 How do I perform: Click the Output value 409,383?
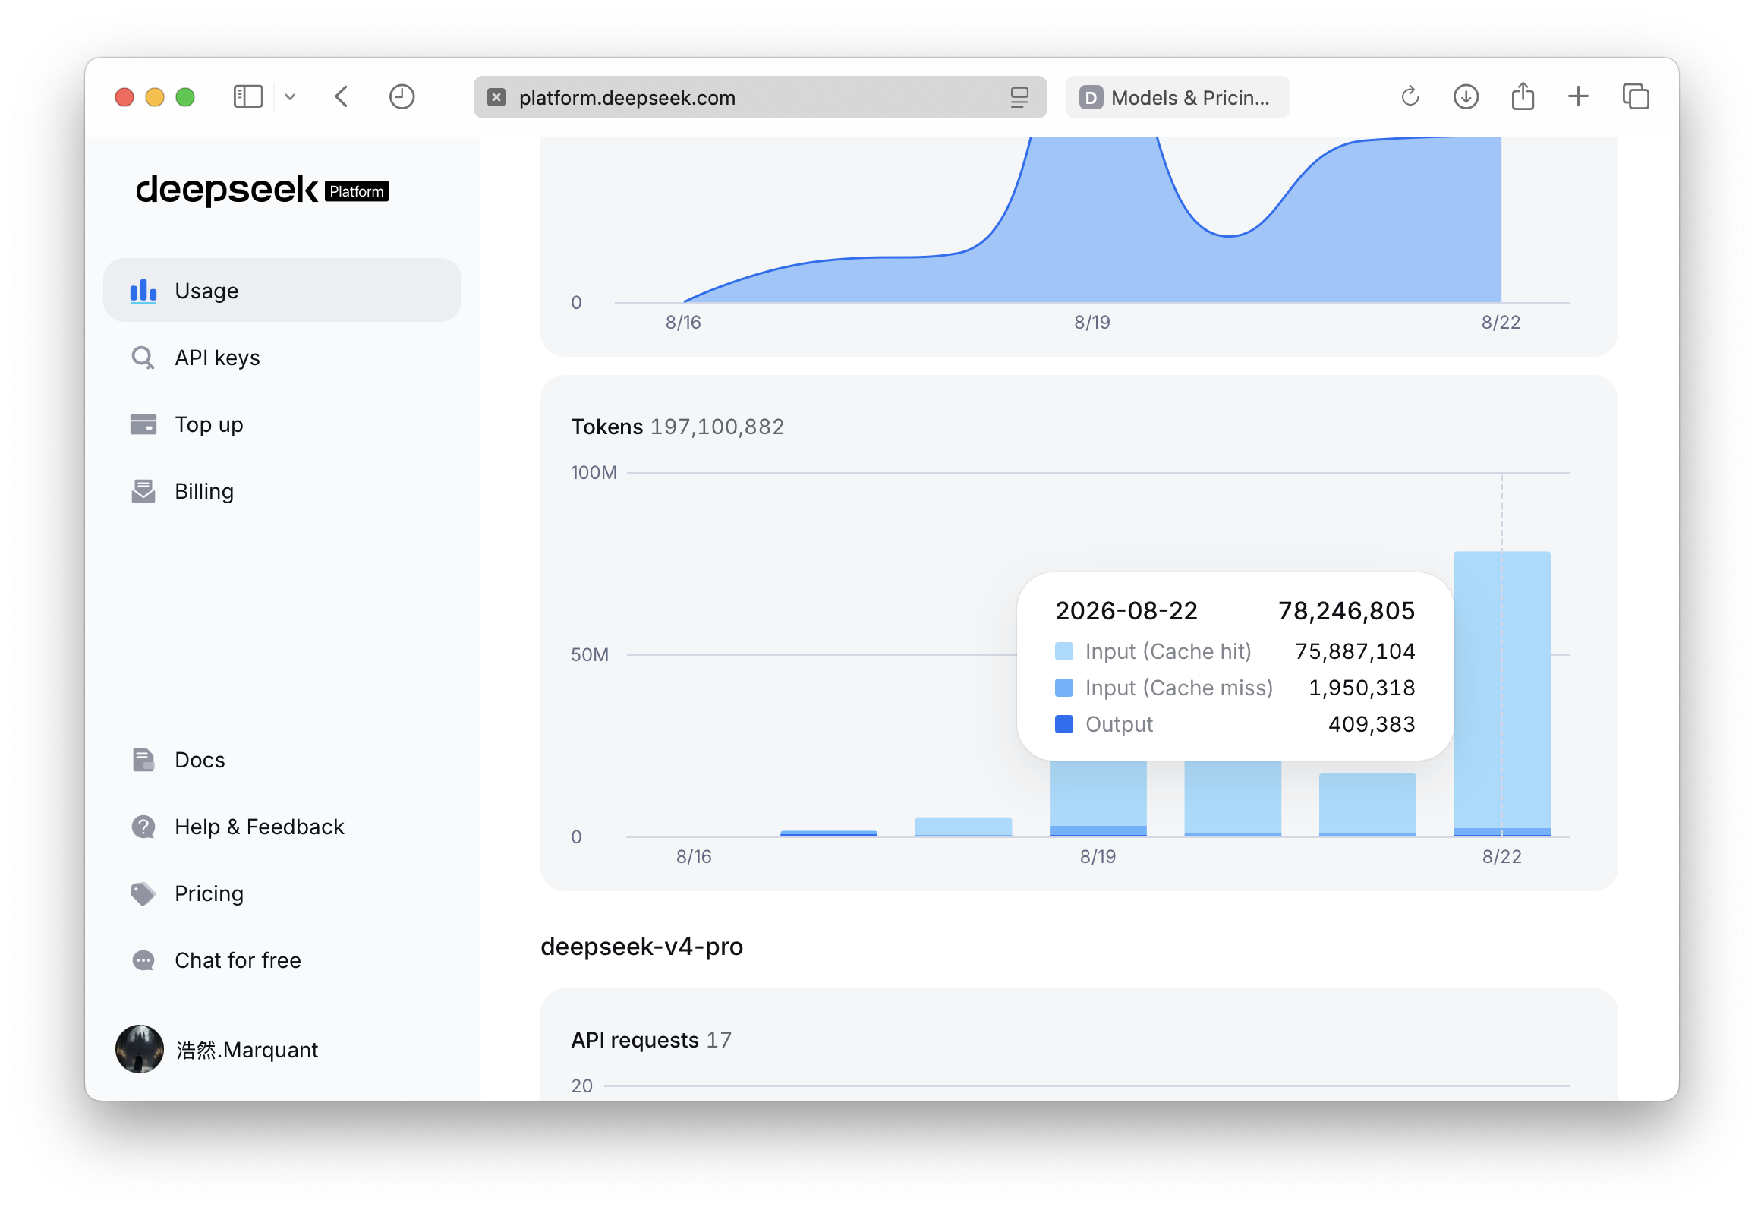(1371, 724)
